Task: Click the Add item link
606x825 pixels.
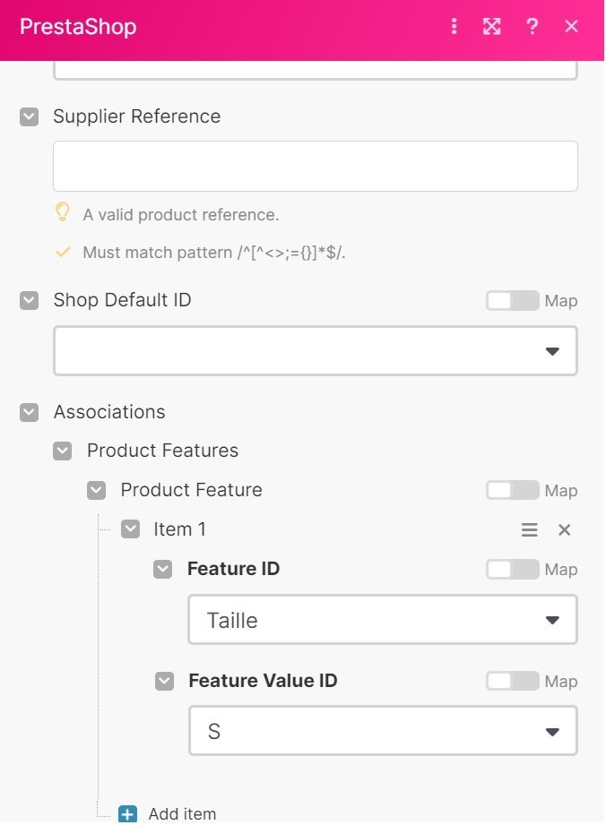Action: [x=182, y=814]
